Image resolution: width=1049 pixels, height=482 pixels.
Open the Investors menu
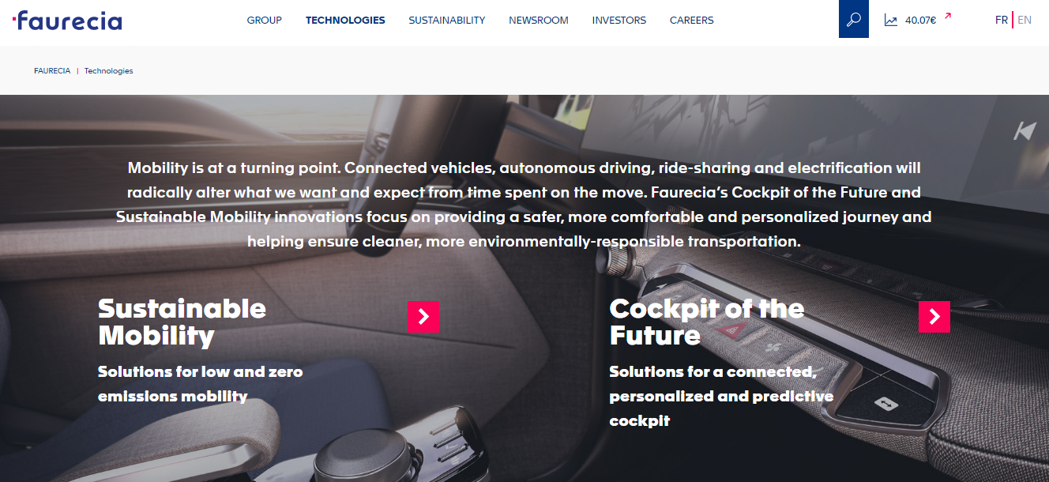tap(619, 21)
